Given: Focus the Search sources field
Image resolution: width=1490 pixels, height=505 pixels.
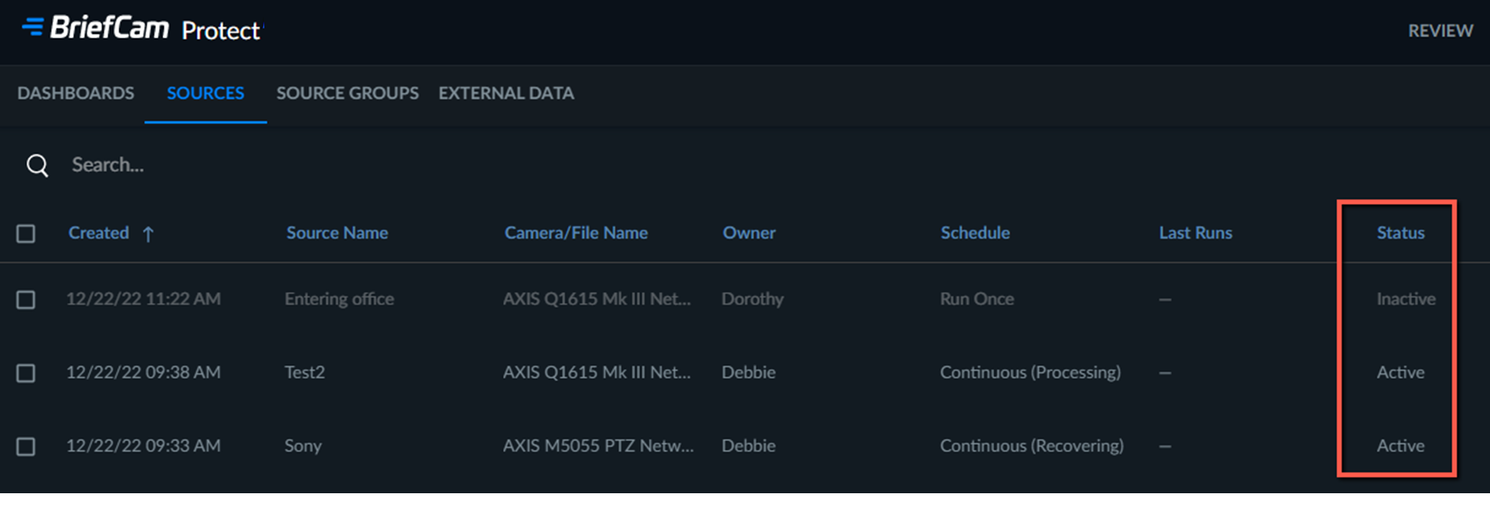Looking at the screenshot, I should (392, 165).
